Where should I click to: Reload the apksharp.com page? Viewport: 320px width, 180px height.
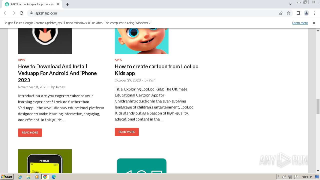click(21, 13)
